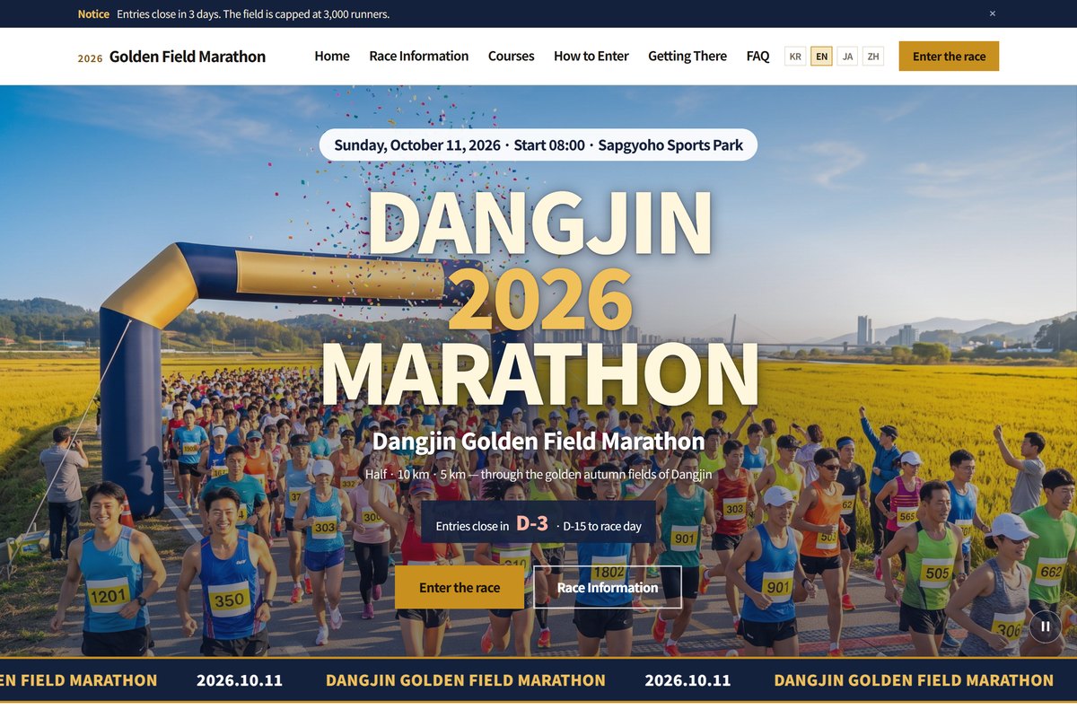Click the DANGJIN hero headline word
The width and height of the screenshot is (1077, 718).
point(540,224)
